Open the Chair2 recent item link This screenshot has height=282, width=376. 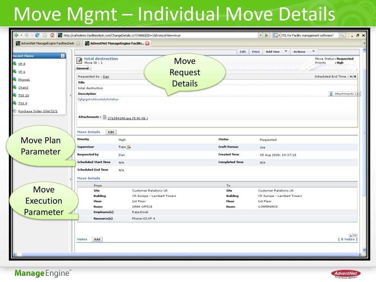click(23, 87)
